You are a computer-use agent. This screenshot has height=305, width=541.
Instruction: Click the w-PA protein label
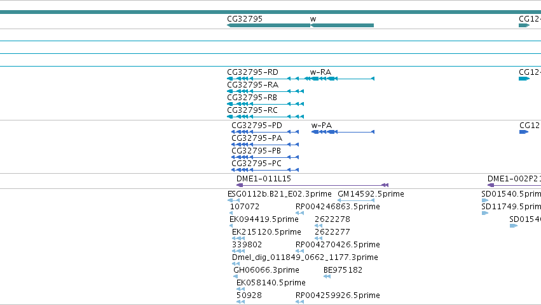tap(322, 126)
